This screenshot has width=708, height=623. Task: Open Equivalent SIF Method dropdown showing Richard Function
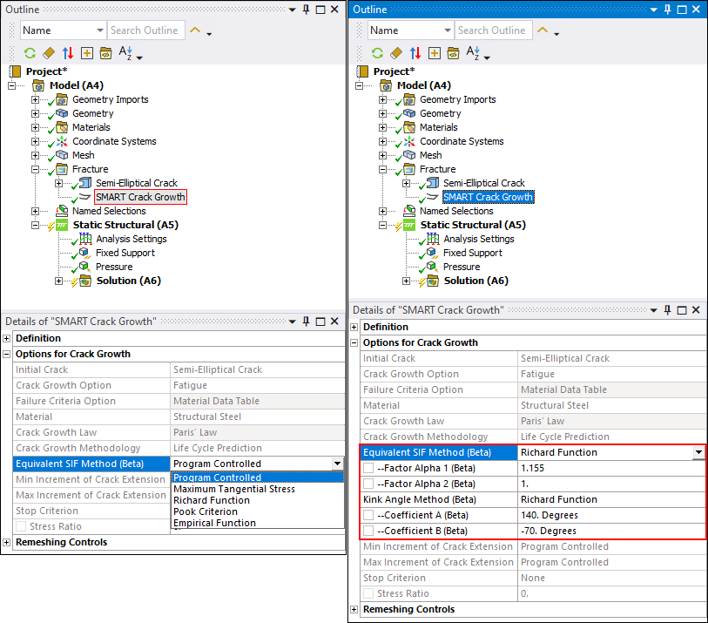tap(698, 453)
